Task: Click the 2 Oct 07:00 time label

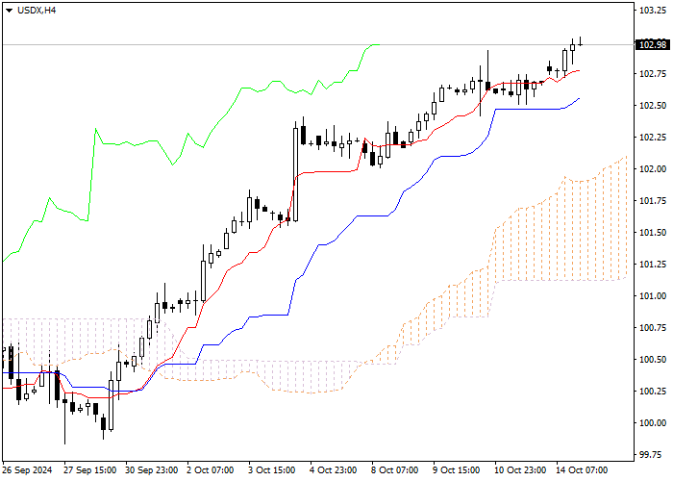Action: coord(211,470)
